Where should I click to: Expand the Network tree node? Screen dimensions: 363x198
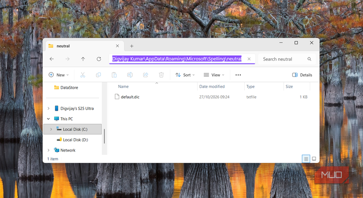(48, 150)
